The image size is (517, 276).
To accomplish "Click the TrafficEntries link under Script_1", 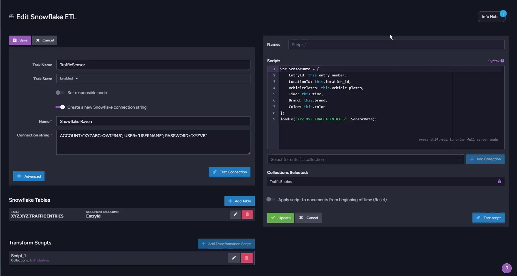I will pyautogui.click(x=40, y=261).
